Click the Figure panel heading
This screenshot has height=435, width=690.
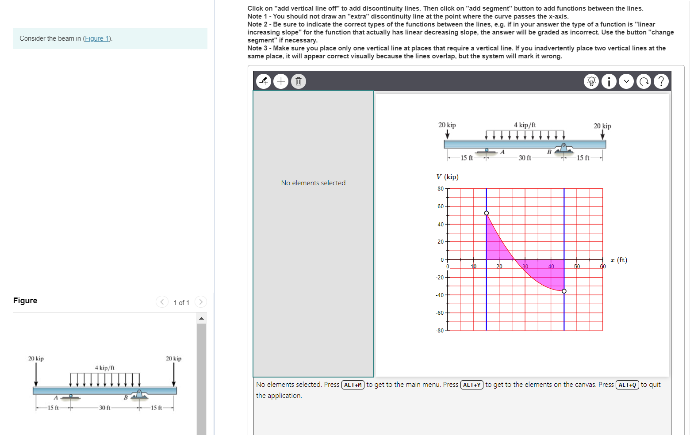[25, 301]
